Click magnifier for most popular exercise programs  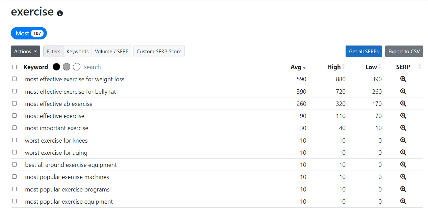403,189
